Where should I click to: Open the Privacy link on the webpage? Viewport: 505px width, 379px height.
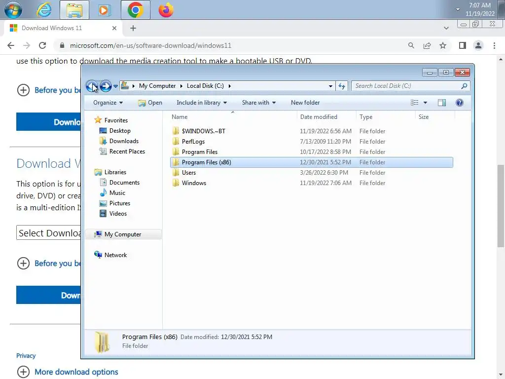(26, 355)
